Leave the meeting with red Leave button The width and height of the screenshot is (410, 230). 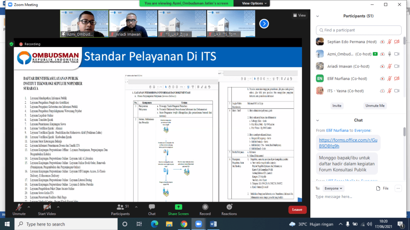click(297, 210)
